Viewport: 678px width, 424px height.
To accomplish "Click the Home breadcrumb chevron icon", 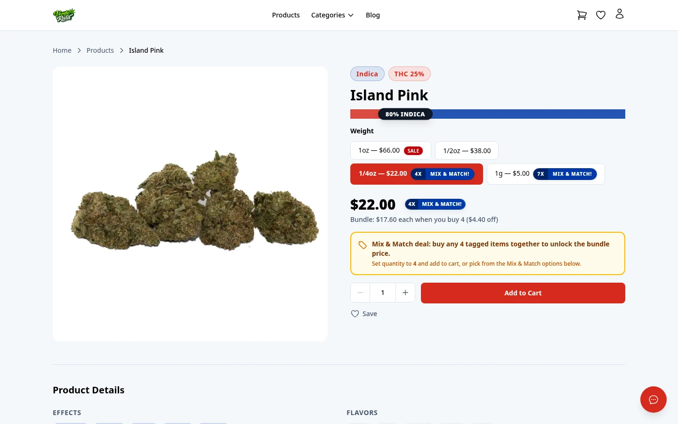I will pyautogui.click(x=79, y=50).
